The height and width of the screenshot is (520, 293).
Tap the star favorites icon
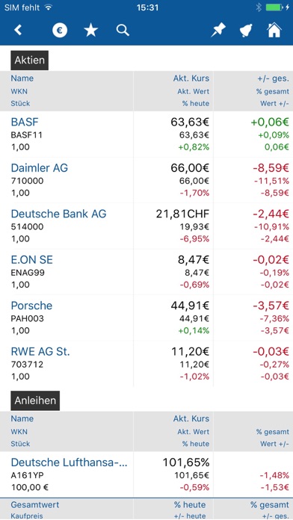[x=91, y=31]
